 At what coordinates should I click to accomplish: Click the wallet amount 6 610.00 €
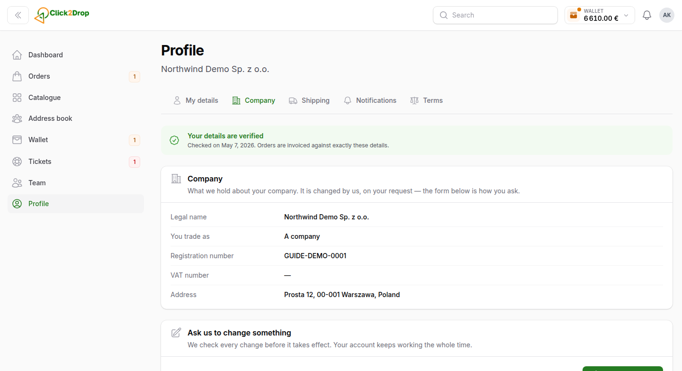coord(601,18)
